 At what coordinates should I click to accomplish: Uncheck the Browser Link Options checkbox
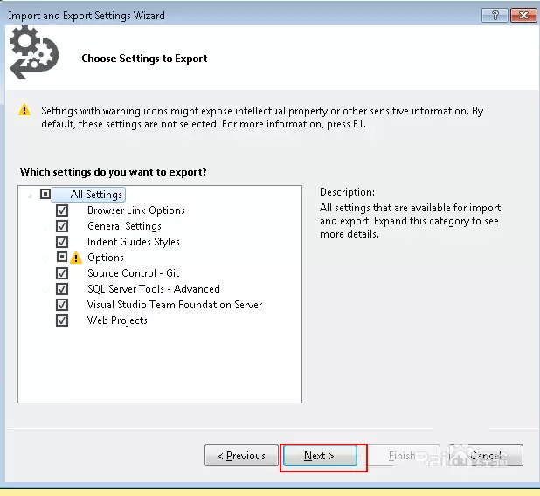pos(62,210)
